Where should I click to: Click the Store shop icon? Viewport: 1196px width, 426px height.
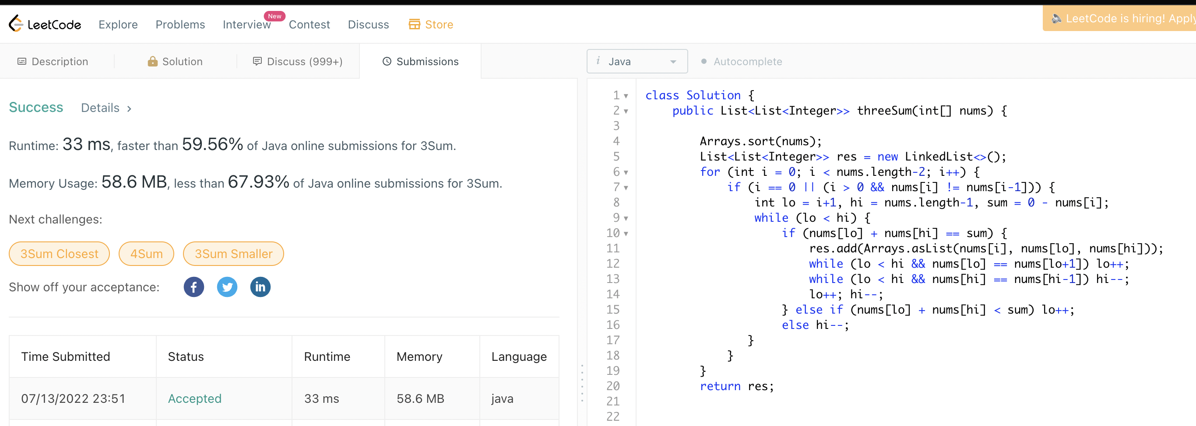[x=414, y=24]
